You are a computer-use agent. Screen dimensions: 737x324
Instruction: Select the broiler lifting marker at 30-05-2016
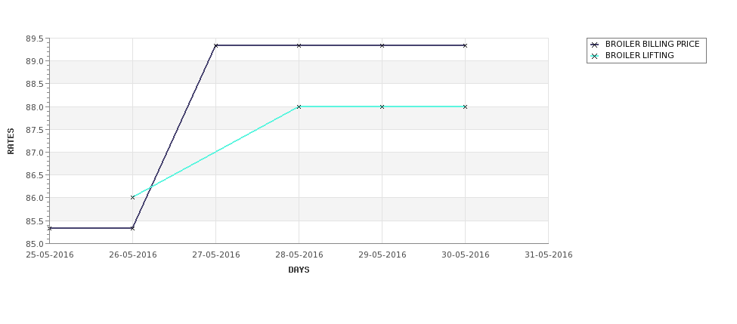click(x=466, y=106)
